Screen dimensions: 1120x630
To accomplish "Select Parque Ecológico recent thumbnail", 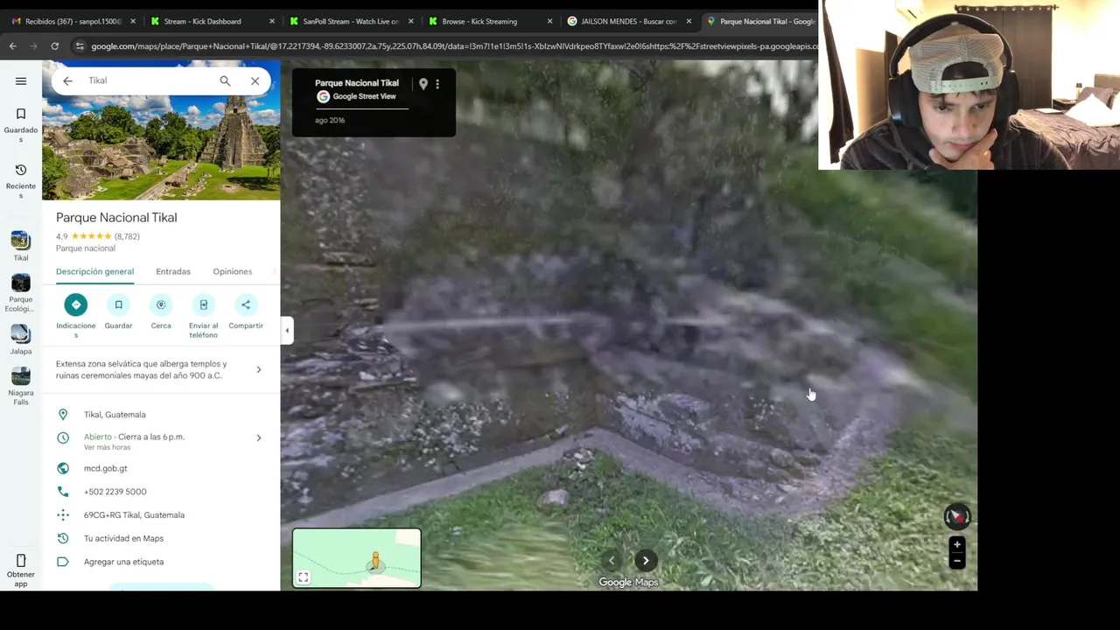I will click(21, 283).
